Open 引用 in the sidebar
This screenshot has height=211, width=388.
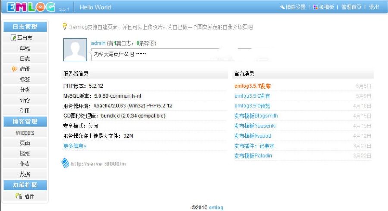click(x=25, y=110)
